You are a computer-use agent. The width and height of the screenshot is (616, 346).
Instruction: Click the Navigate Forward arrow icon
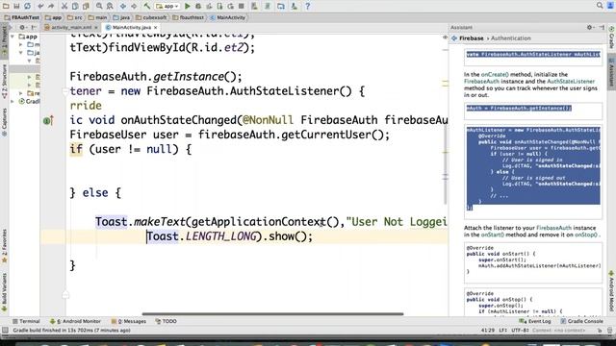134,6
